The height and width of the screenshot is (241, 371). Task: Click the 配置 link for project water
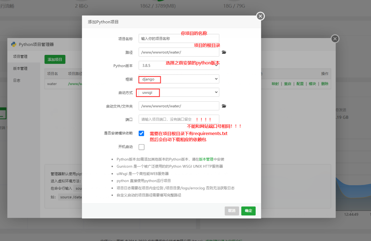(300, 84)
